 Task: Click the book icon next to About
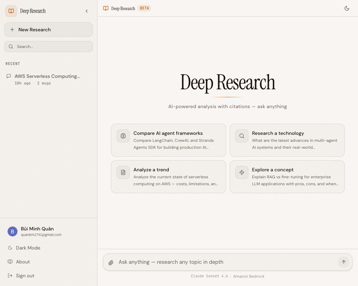pos(10,262)
